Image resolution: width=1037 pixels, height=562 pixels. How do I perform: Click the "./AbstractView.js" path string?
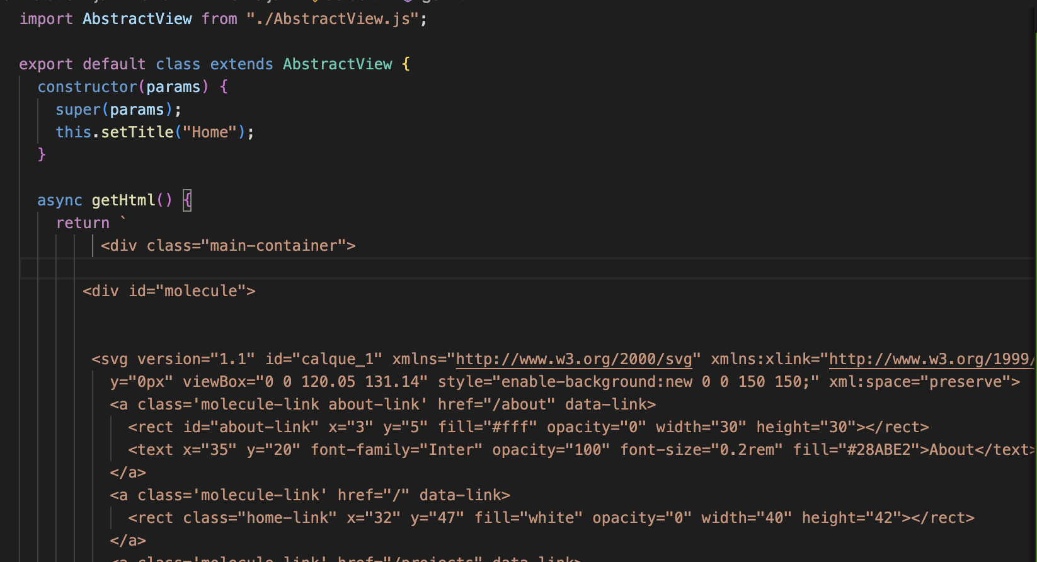(x=333, y=19)
